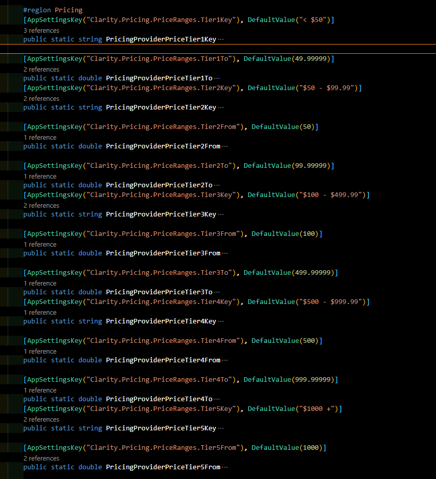Click property name PricingProviderPriceTier3From
Screen dimensions: 436x479
tap(163, 253)
